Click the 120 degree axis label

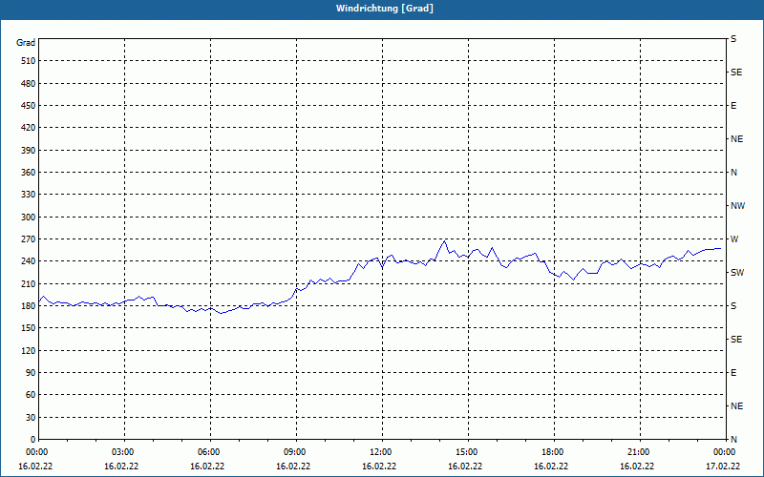point(29,350)
